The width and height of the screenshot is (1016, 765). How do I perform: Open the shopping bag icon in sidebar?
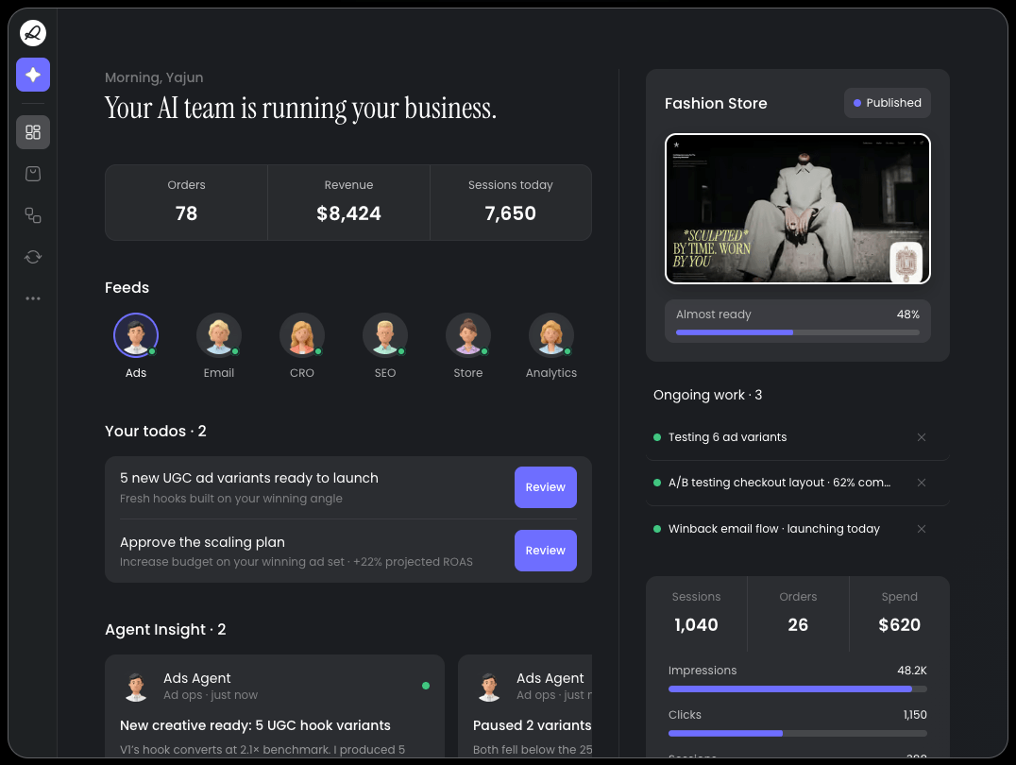33,174
